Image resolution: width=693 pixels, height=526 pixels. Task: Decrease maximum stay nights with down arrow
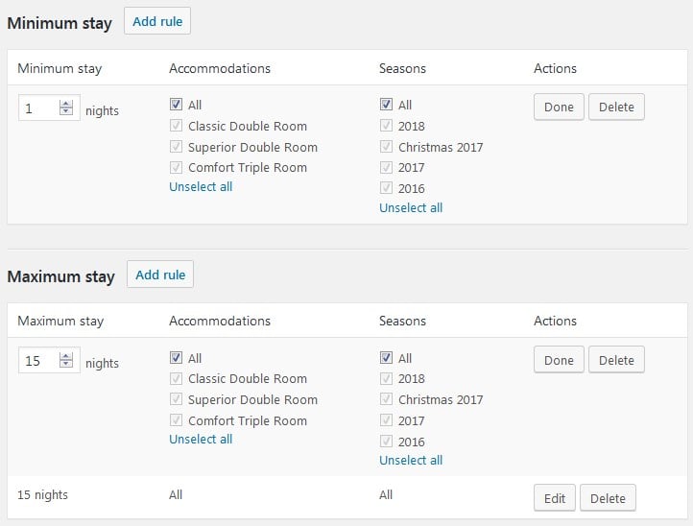click(x=66, y=366)
